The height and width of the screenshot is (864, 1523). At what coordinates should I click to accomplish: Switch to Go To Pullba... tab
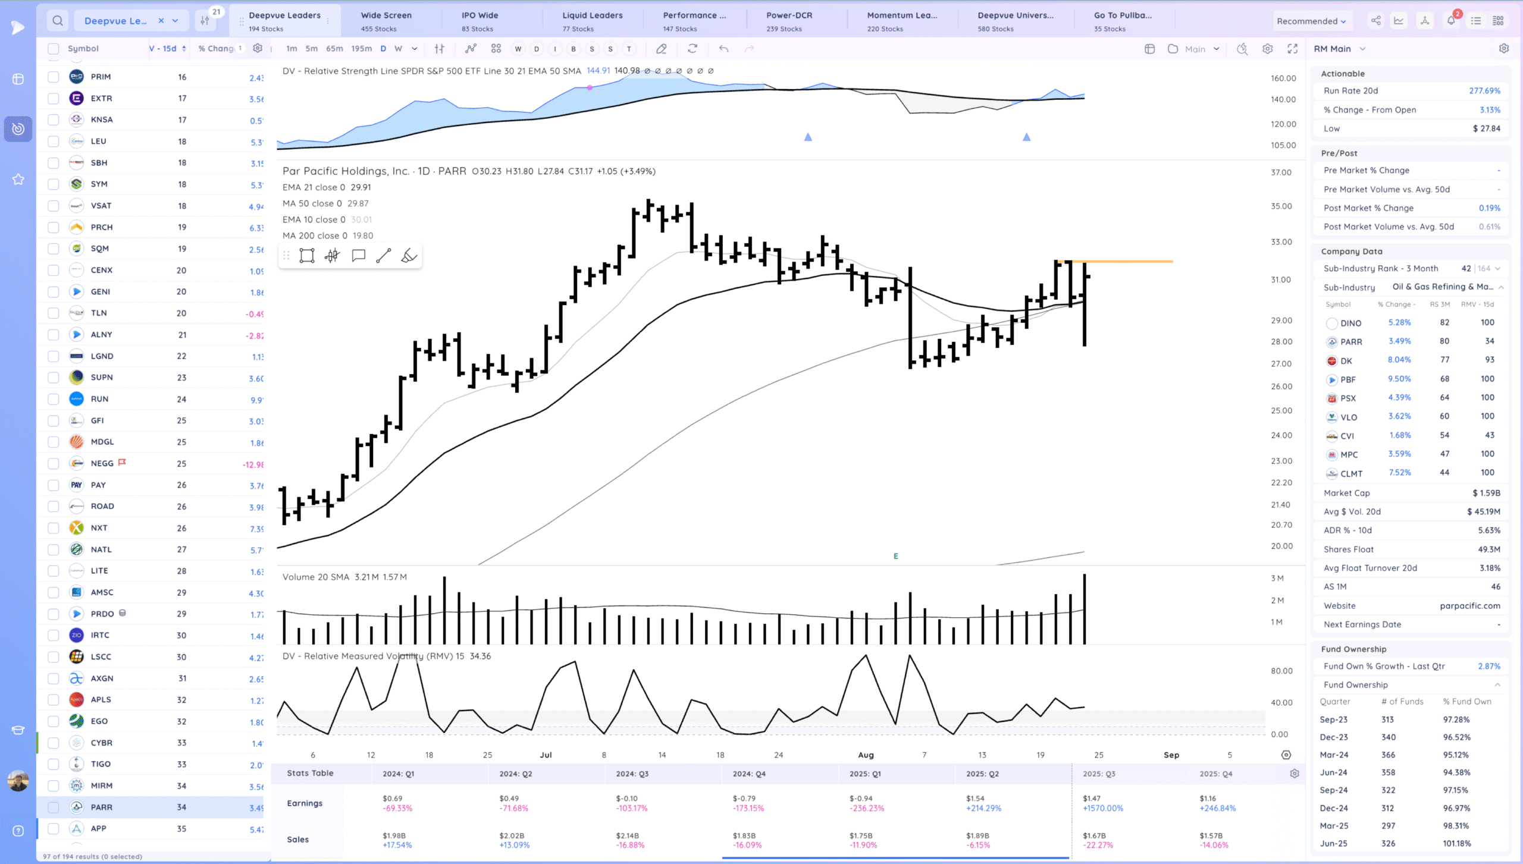(x=1123, y=21)
